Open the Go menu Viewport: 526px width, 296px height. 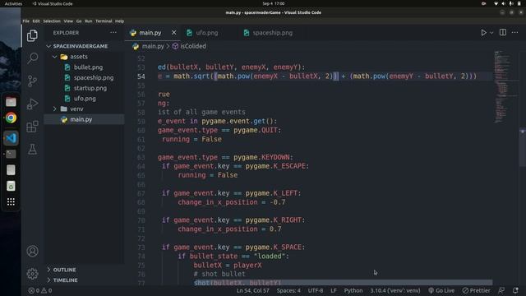pyautogui.click(x=79, y=21)
